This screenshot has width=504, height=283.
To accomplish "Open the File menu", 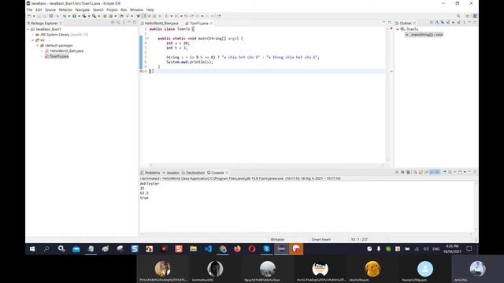I will pos(30,10).
